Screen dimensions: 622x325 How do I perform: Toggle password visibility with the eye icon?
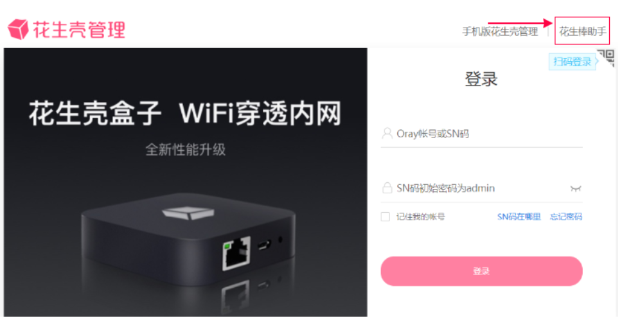(576, 188)
